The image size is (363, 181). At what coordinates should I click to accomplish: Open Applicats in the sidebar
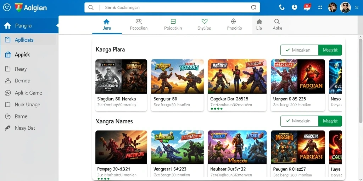click(28, 40)
